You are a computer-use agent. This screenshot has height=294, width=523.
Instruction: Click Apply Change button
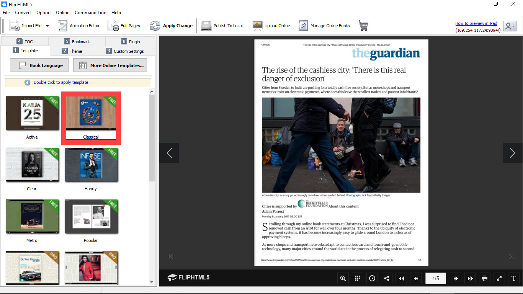click(171, 26)
